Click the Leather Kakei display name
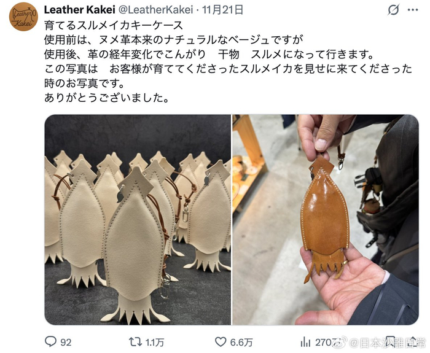This screenshot has height=353, width=430. [x=79, y=10]
